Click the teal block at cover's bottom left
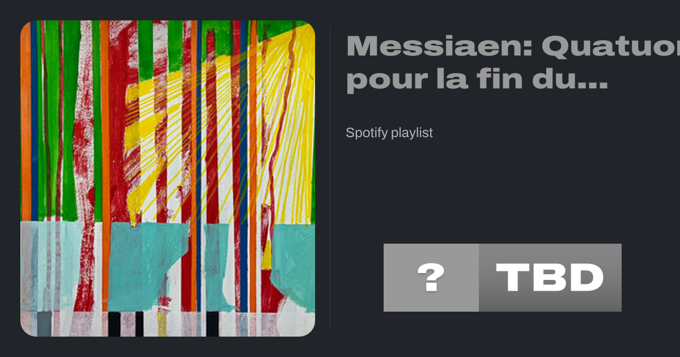Image resolution: width=680 pixels, height=357 pixels. pos(51,266)
